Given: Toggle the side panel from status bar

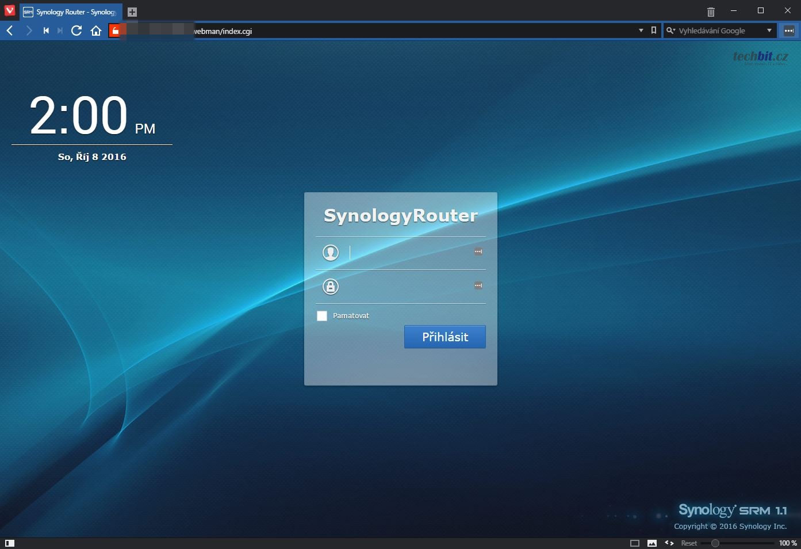Looking at the screenshot, I should (x=10, y=543).
